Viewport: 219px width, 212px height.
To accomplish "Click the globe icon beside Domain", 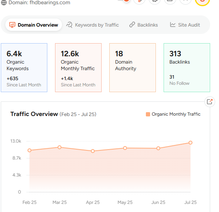I will pos(4,3).
